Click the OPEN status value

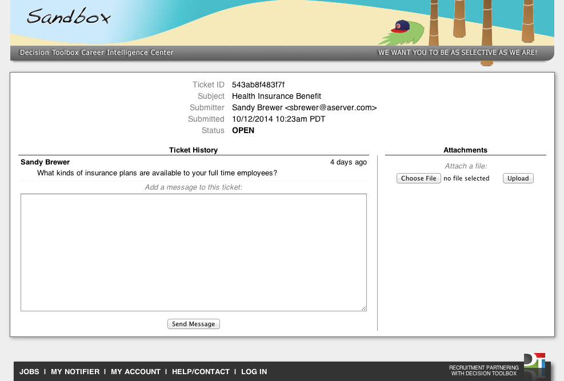[243, 130]
